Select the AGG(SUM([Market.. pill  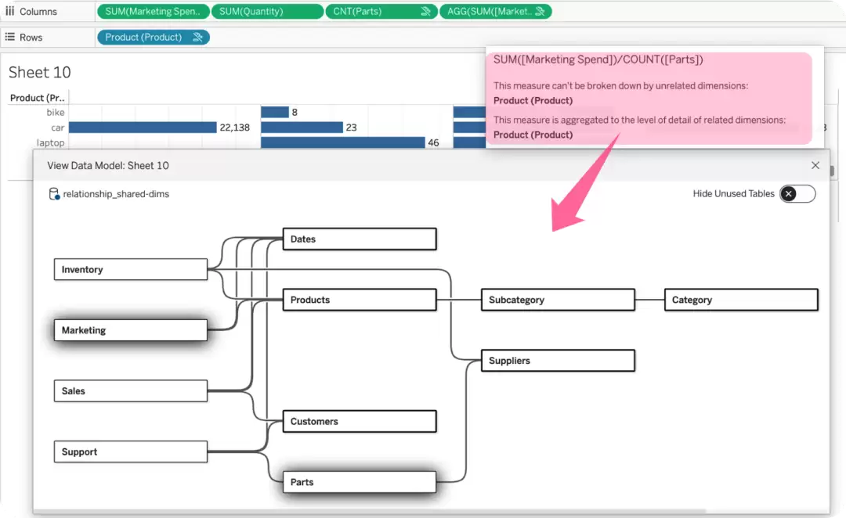point(496,11)
